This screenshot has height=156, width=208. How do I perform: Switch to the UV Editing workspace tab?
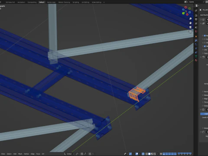[85, 2]
